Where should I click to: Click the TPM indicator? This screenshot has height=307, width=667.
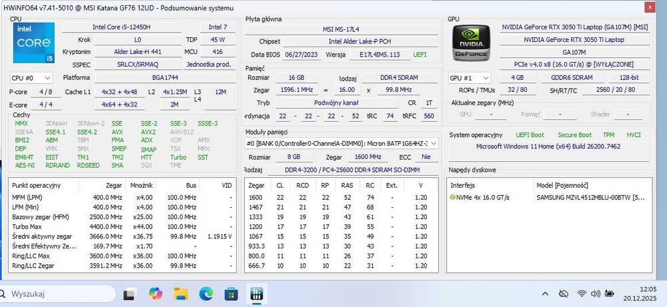pos(608,135)
